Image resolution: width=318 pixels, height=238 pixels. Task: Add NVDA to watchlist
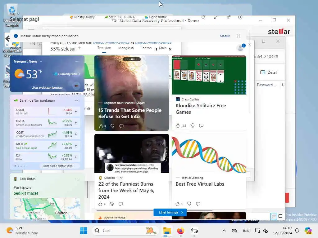[x=76, y=123]
